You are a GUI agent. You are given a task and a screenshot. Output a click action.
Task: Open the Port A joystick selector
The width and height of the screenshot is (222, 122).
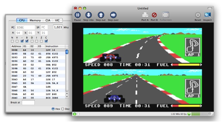point(145,15)
